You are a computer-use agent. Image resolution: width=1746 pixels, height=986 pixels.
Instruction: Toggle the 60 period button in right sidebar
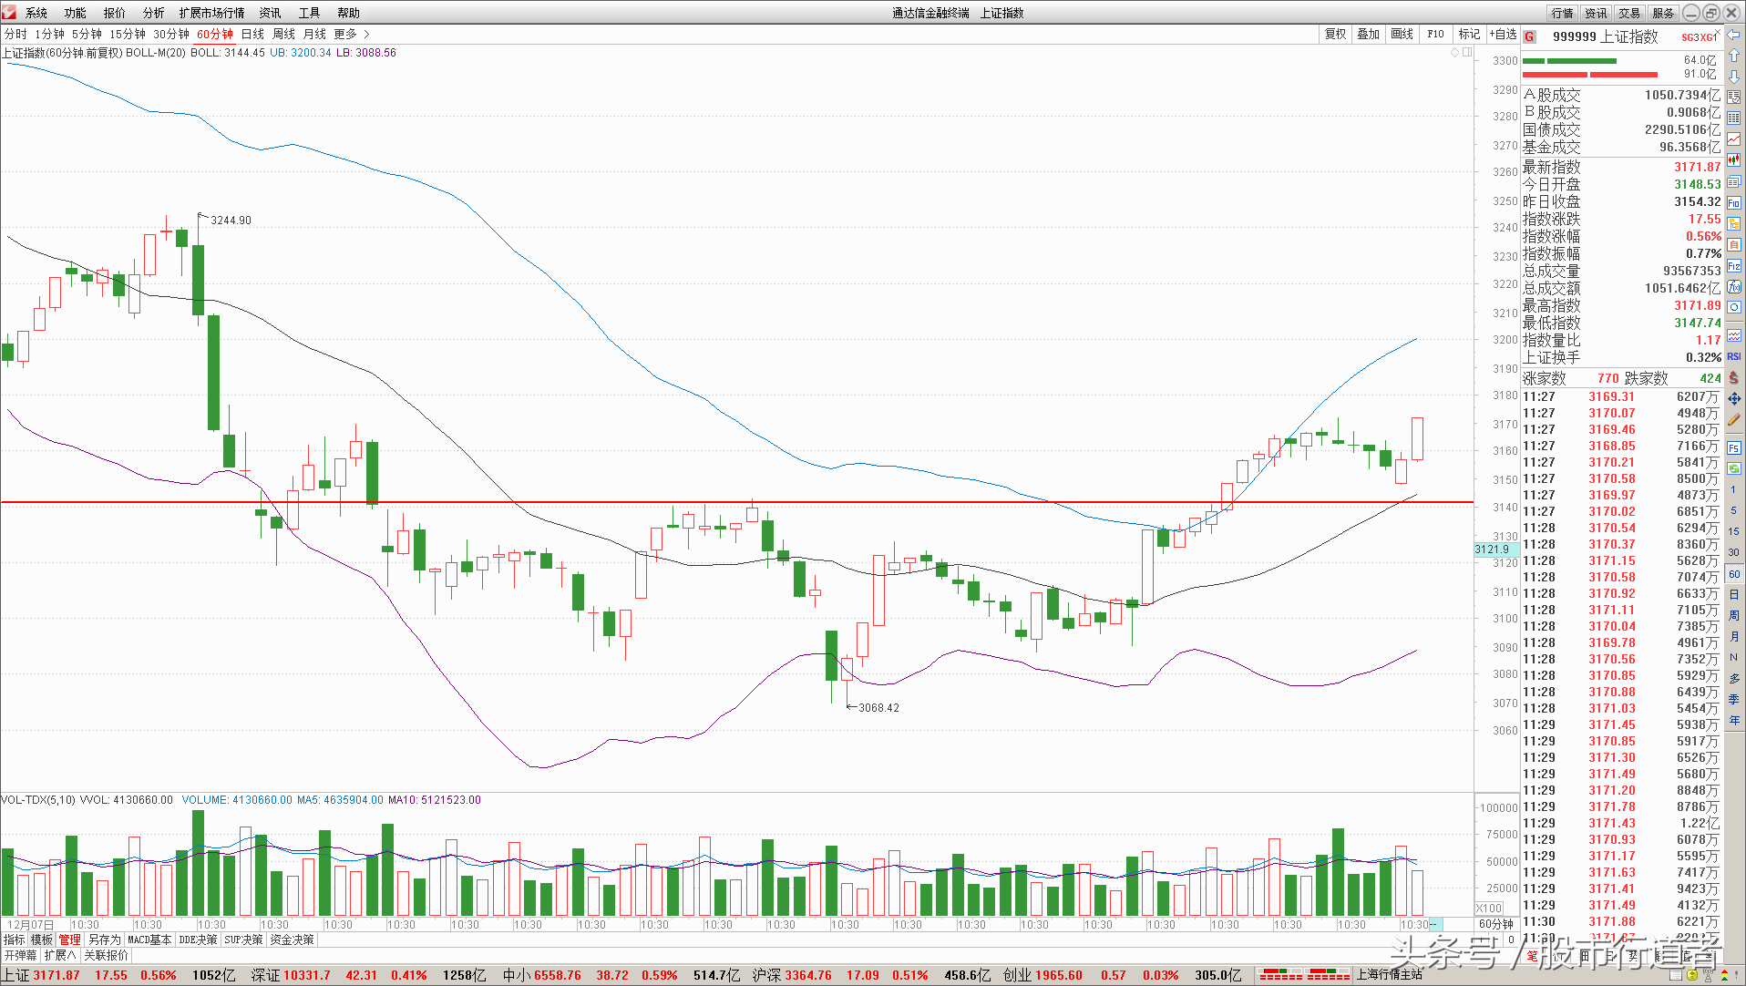[1734, 574]
